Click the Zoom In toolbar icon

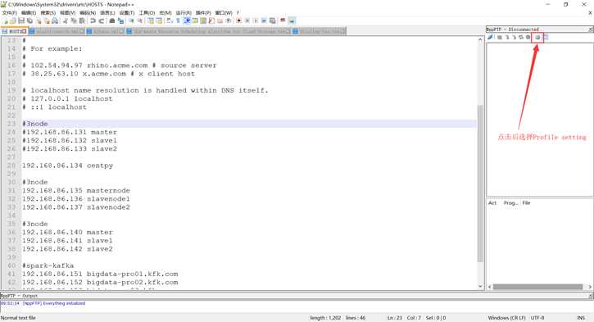click(131, 20)
